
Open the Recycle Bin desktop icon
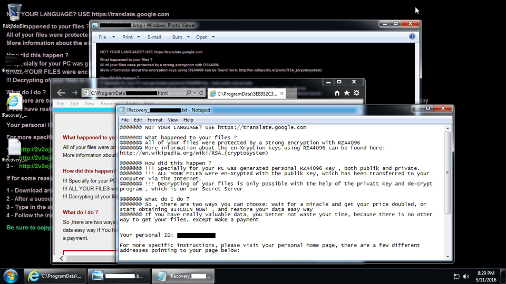pyautogui.click(x=12, y=16)
